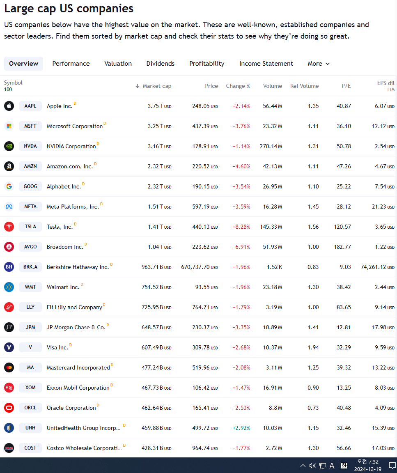The height and width of the screenshot is (473, 397).
Task: Click the Amazon logo icon
Action: (x=9, y=166)
